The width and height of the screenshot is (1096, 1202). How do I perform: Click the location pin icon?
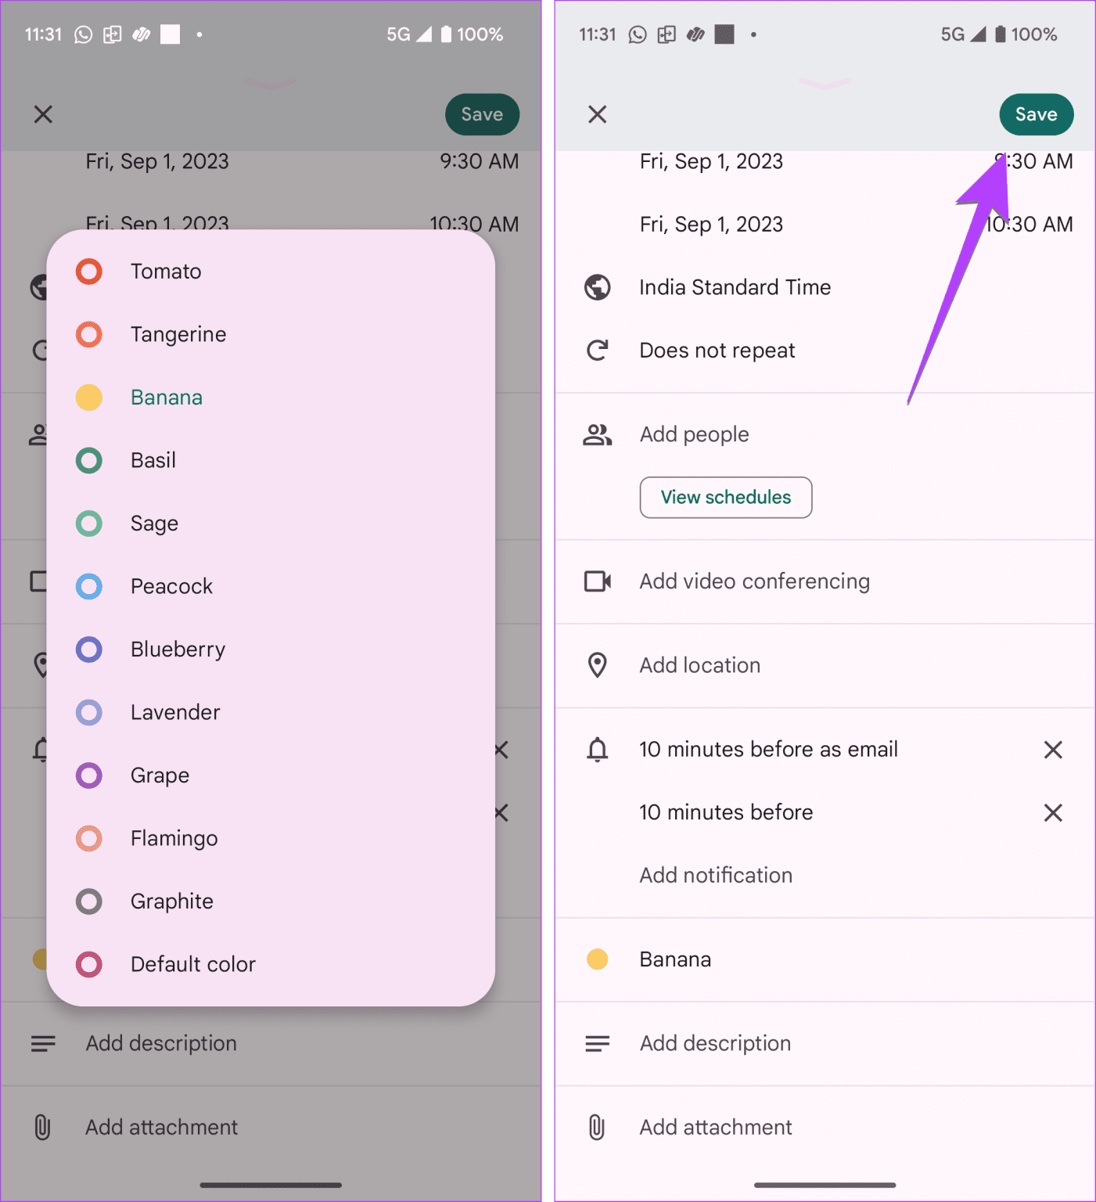point(597,664)
